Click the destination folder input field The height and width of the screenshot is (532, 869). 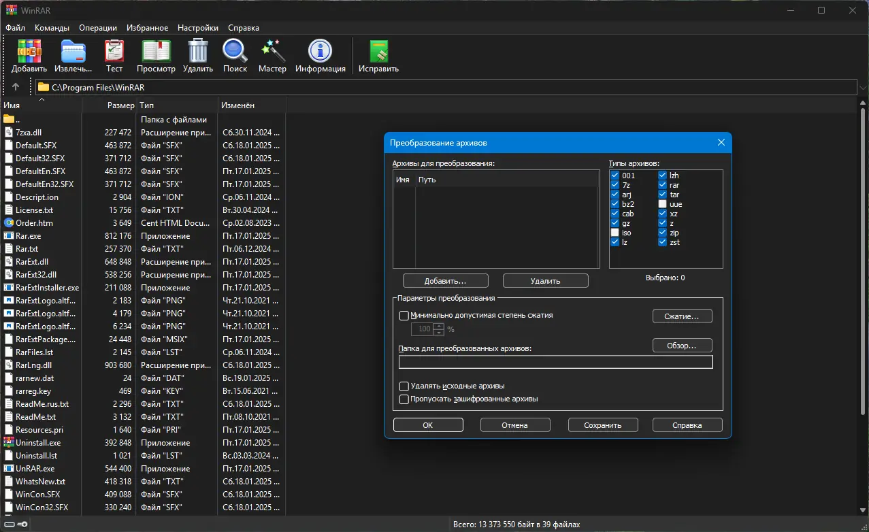point(555,362)
